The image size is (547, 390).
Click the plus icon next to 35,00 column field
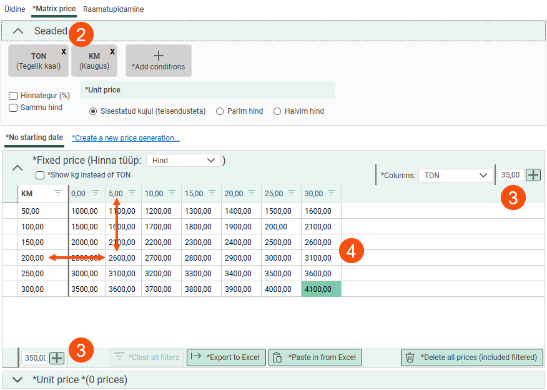(533, 175)
